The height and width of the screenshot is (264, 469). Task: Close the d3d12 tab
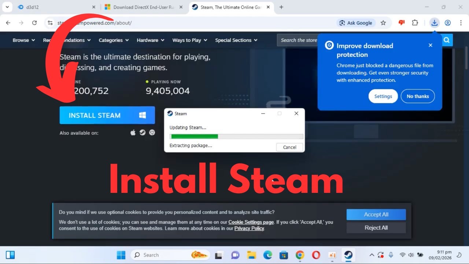coord(93,7)
